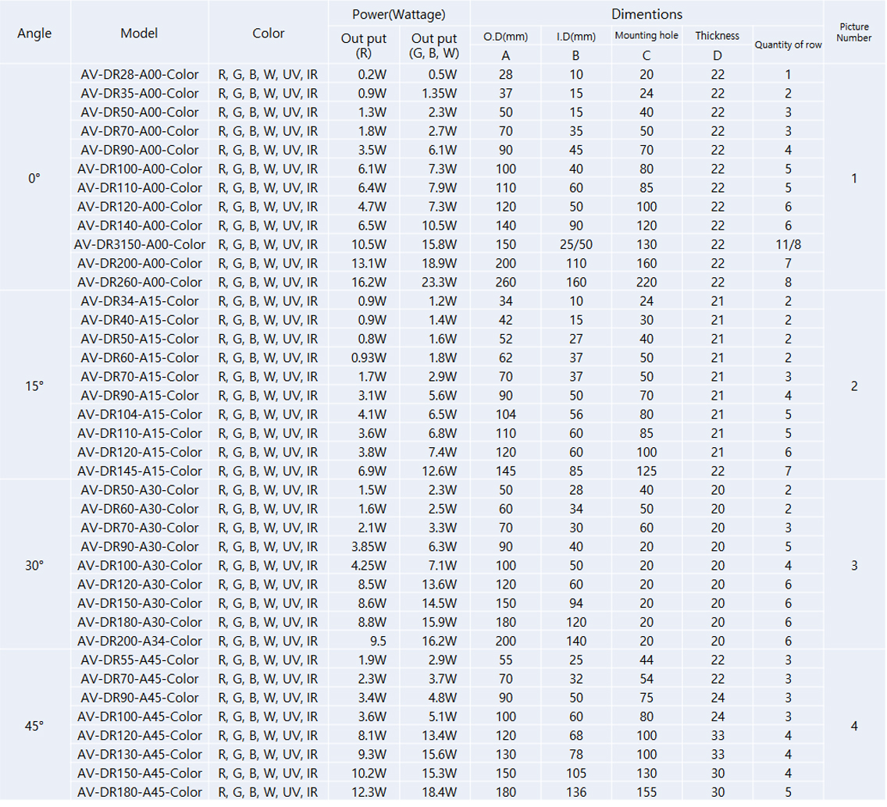Click the 105 inner diameter value
Screen dimensions: 887x807
click(576, 773)
